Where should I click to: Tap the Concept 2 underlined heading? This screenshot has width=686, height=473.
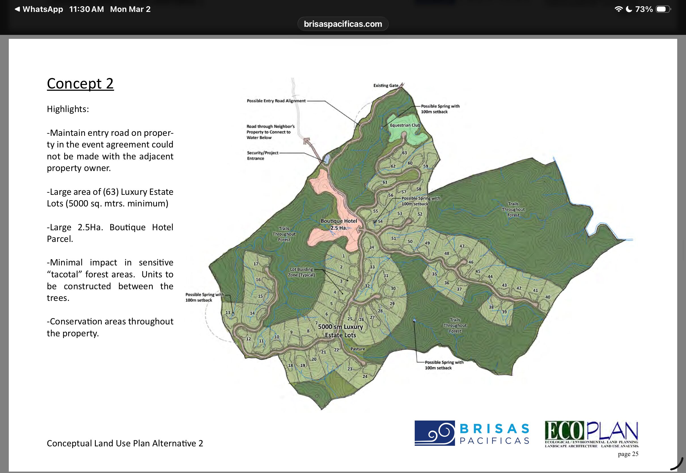pyautogui.click(x=80, y=84)
